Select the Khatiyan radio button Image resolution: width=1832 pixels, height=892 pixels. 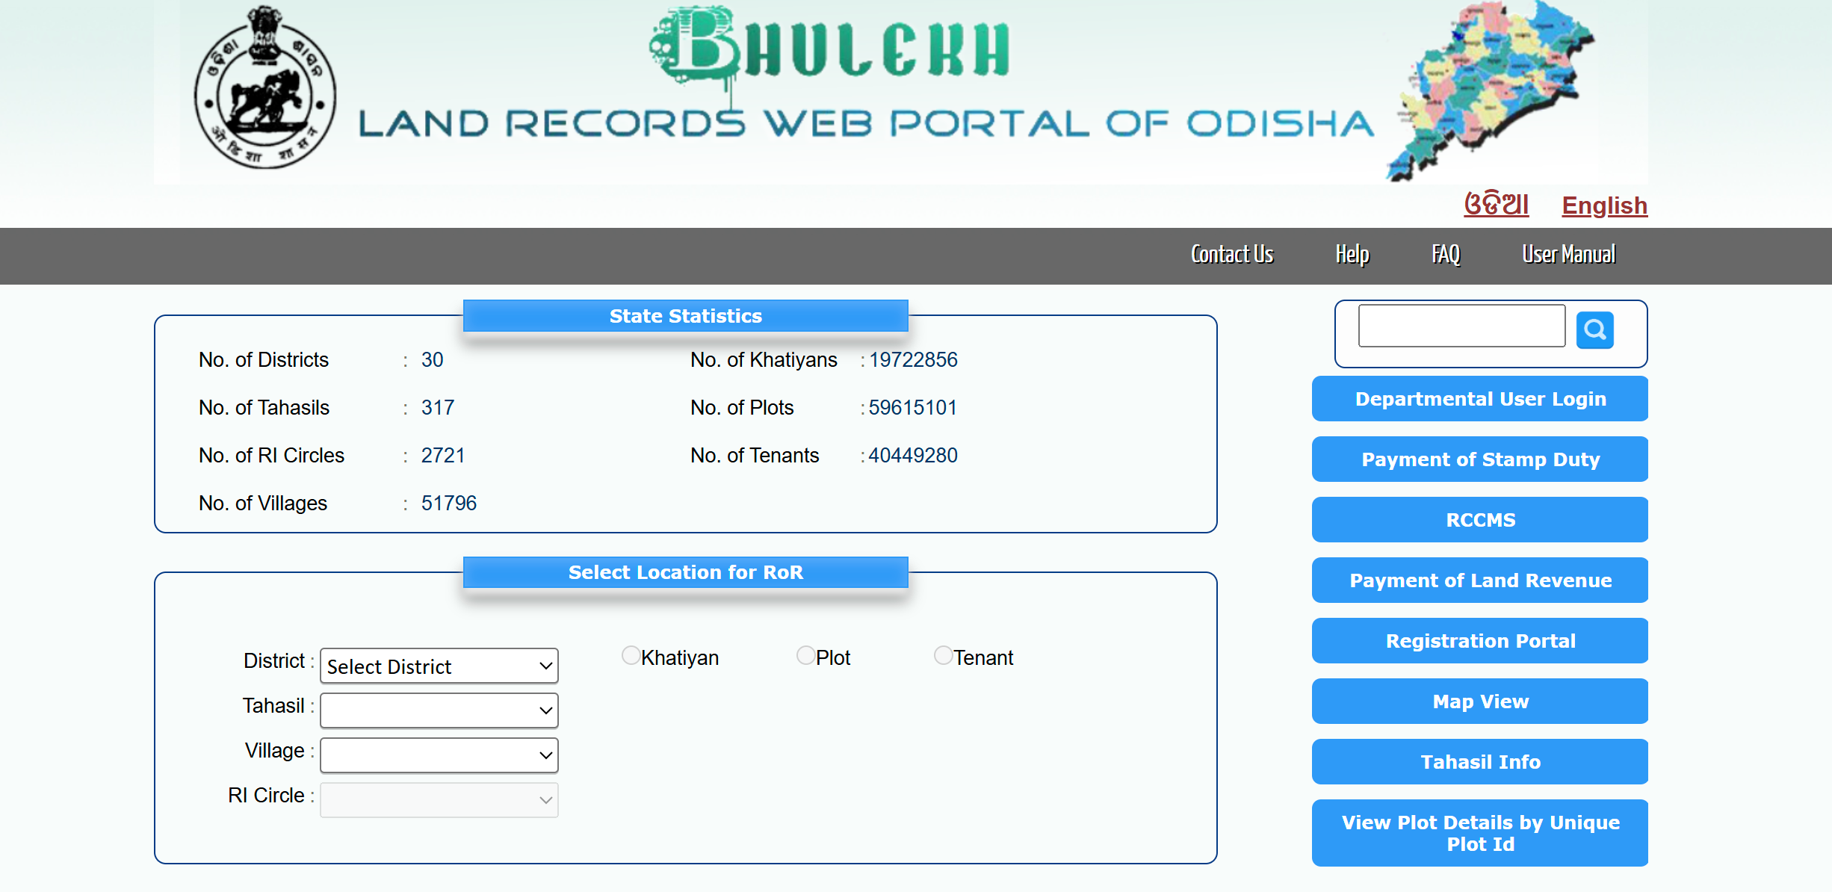631,655
